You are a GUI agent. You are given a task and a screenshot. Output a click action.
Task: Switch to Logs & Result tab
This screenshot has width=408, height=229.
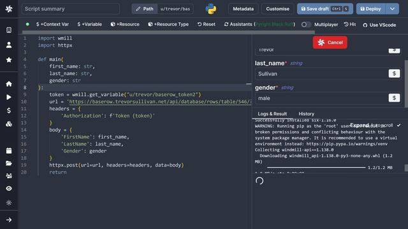(272, 114)
